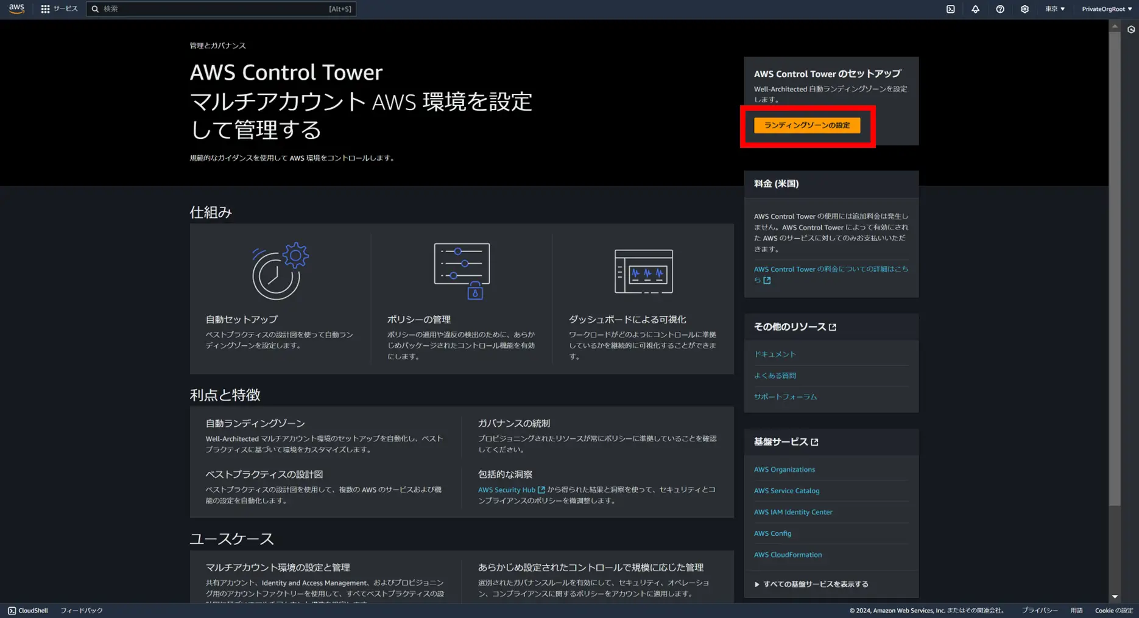The height and width of the screenshot is (618, 1139).
Task: Select the ポリシーの管理 heading
Action: 418,320
